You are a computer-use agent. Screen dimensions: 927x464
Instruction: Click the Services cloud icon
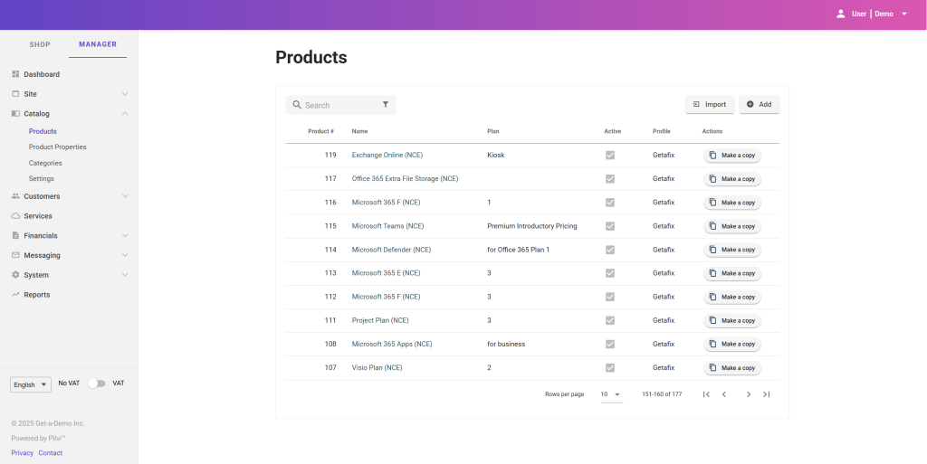16,216
